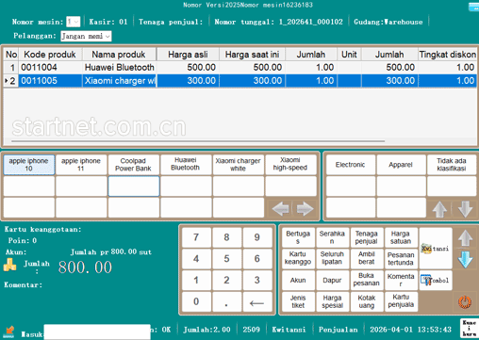The width and height of the screenshot is (479, 340).
Task: Click numpad key 9
Action: (x=257, y=237)
